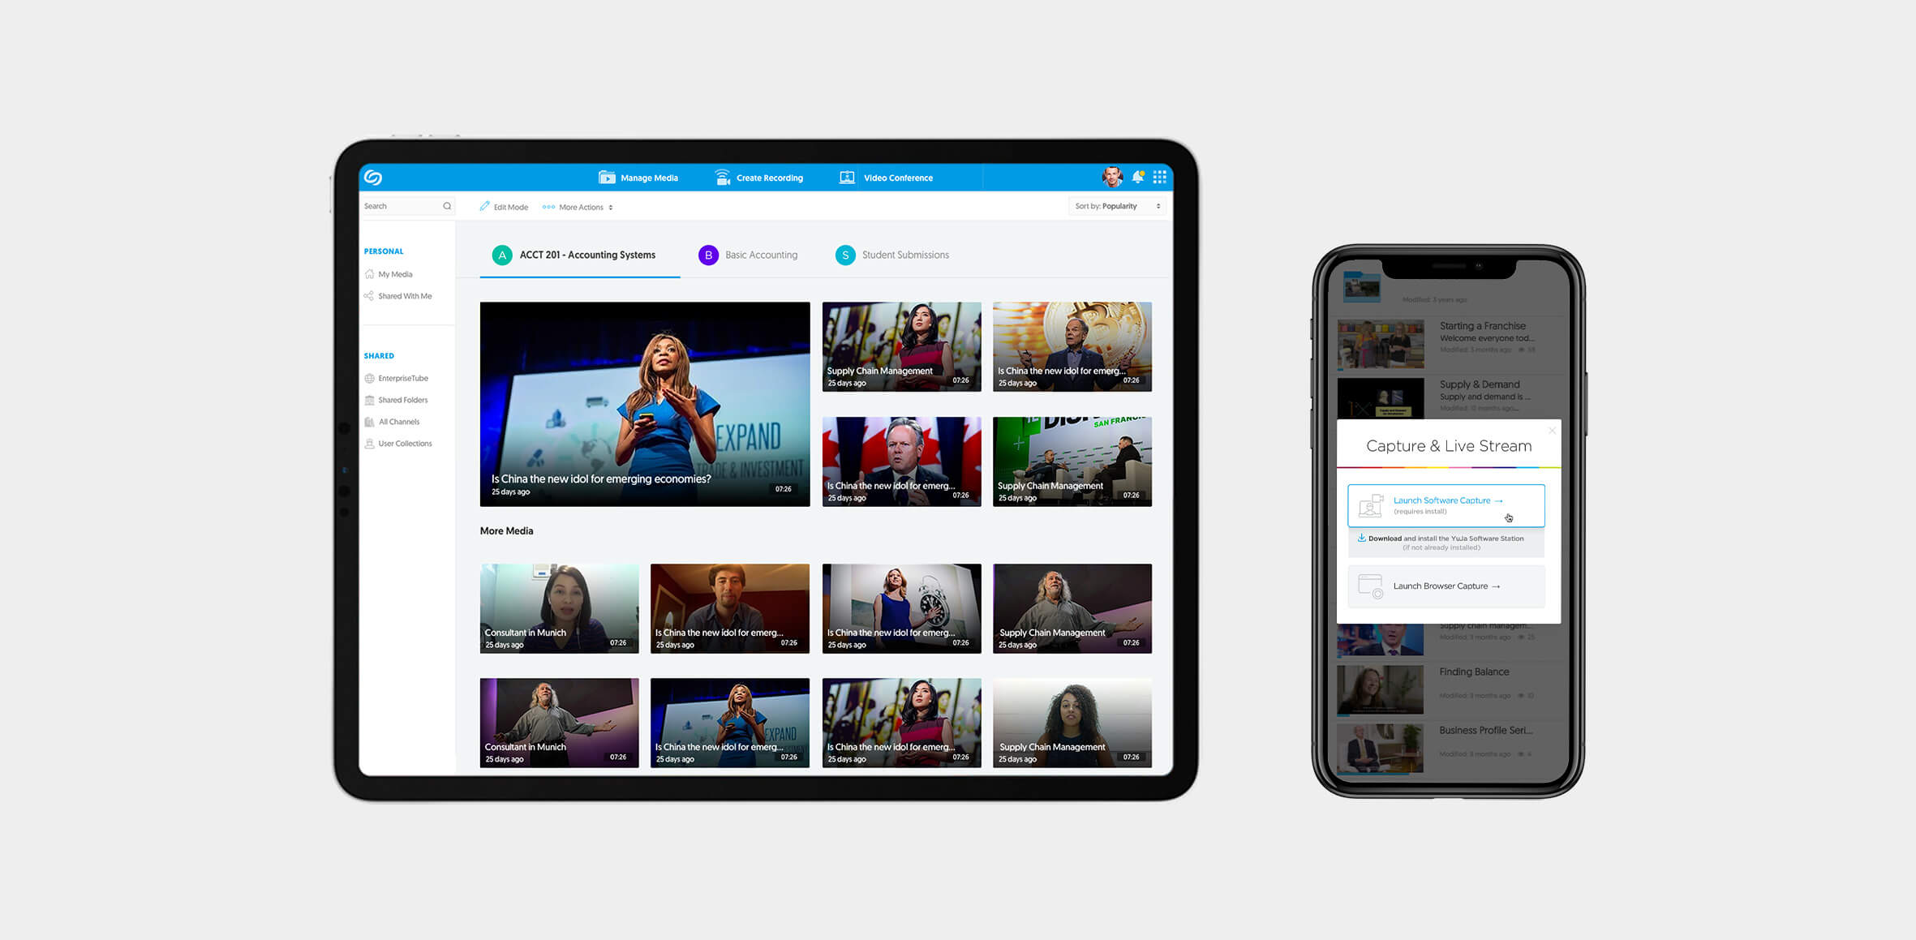Click the teal S channel badge
Viewport: 1916px width, 940px height.
point(845,255)
